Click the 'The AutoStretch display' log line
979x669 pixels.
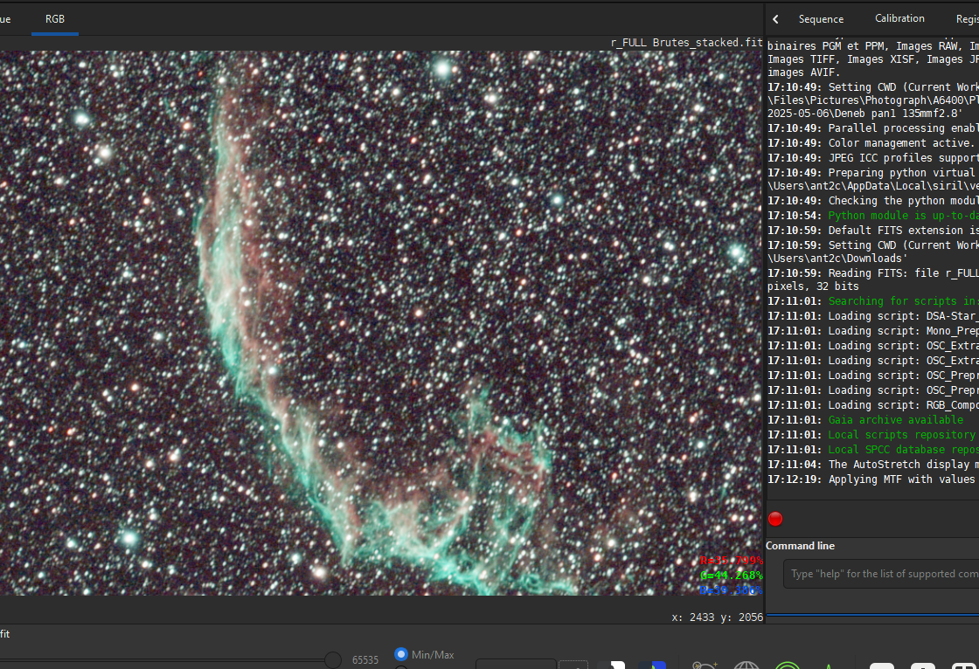coord(873,465)
